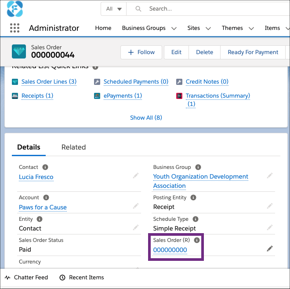Show info tooltip for Account field
Viewport: 290px width, 289px height.
pos(46,198)
